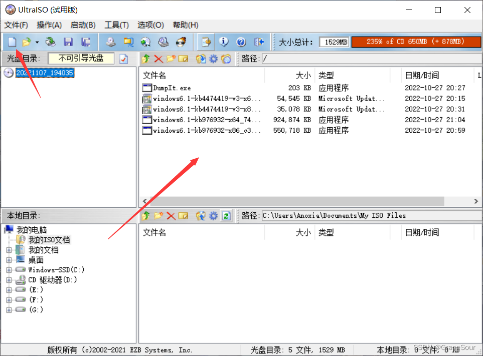Click the Up folder icon in local toolbar
Screen dimensions: 483x356
145,216
